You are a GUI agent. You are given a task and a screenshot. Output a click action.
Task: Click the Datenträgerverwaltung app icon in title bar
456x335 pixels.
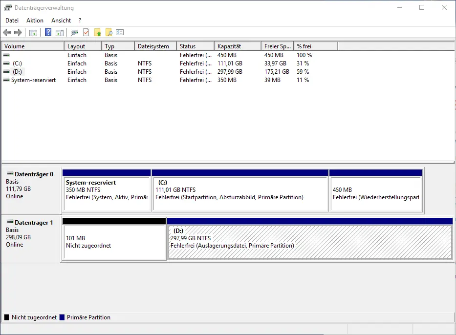tap(8, 8)
